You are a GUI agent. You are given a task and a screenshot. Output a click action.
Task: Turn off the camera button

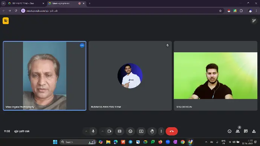(x=109, y=131)
